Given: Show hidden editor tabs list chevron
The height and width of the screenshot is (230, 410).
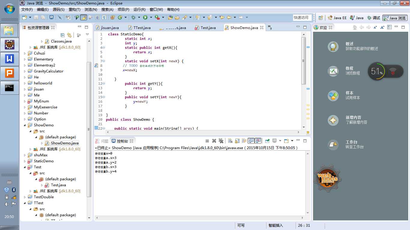Looking at the screenshot, I should point(270,28).
